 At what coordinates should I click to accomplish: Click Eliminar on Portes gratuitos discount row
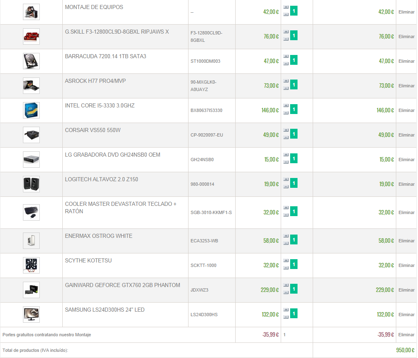(406, 335)
